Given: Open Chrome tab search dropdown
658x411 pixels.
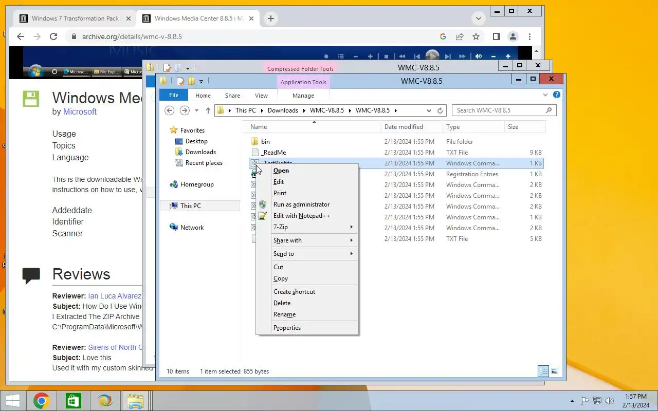Looking at the screenshot, I should 479,18.
